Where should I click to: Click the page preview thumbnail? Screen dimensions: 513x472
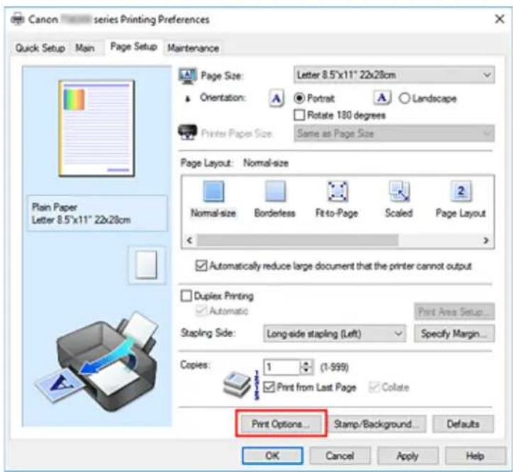96,128
